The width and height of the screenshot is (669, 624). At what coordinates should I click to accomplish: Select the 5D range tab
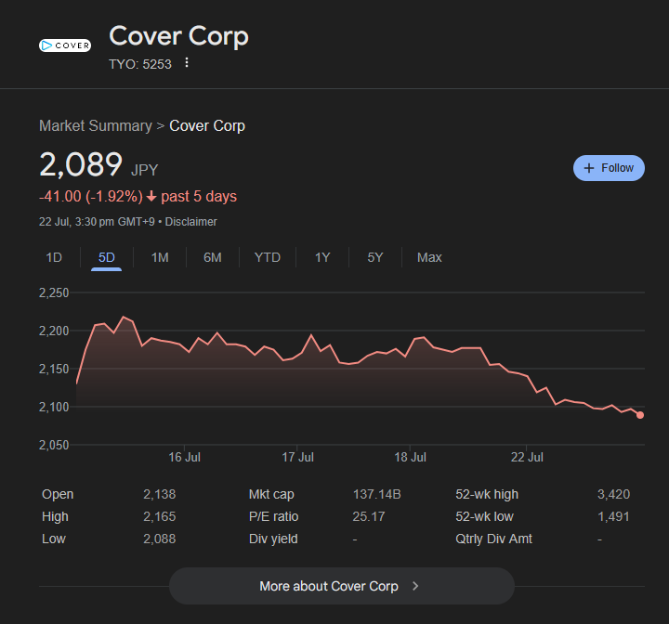pyautogui.click(x=106, y=257)
